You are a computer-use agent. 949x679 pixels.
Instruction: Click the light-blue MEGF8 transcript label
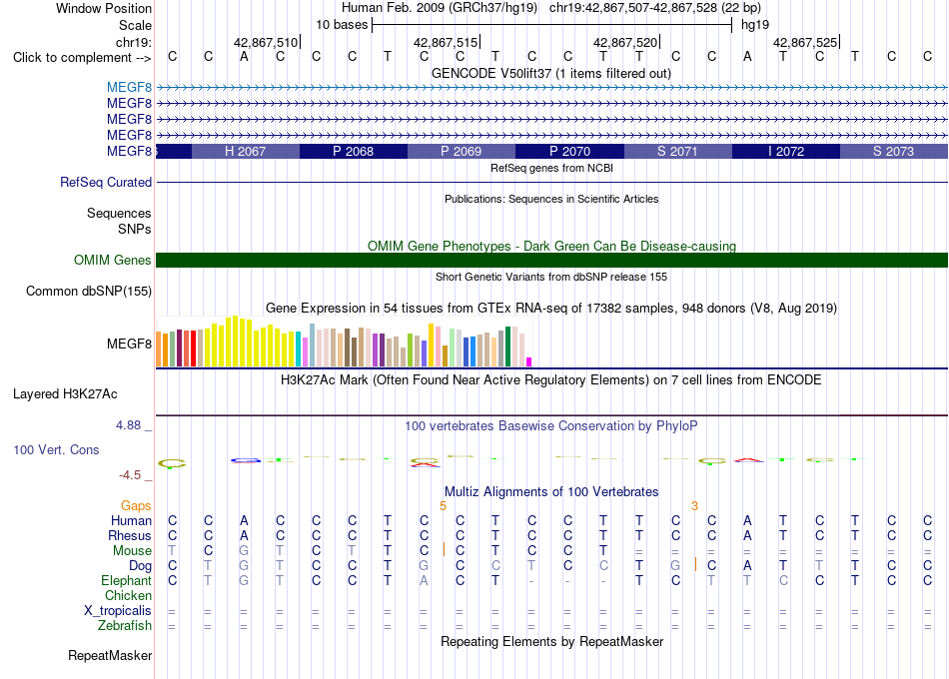[x=130, y=88]
